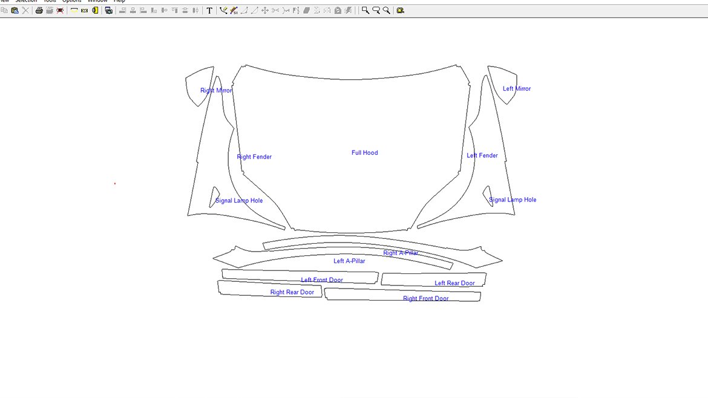Open the Selection menu
The image size is (708, 398).
pos(26,1)
